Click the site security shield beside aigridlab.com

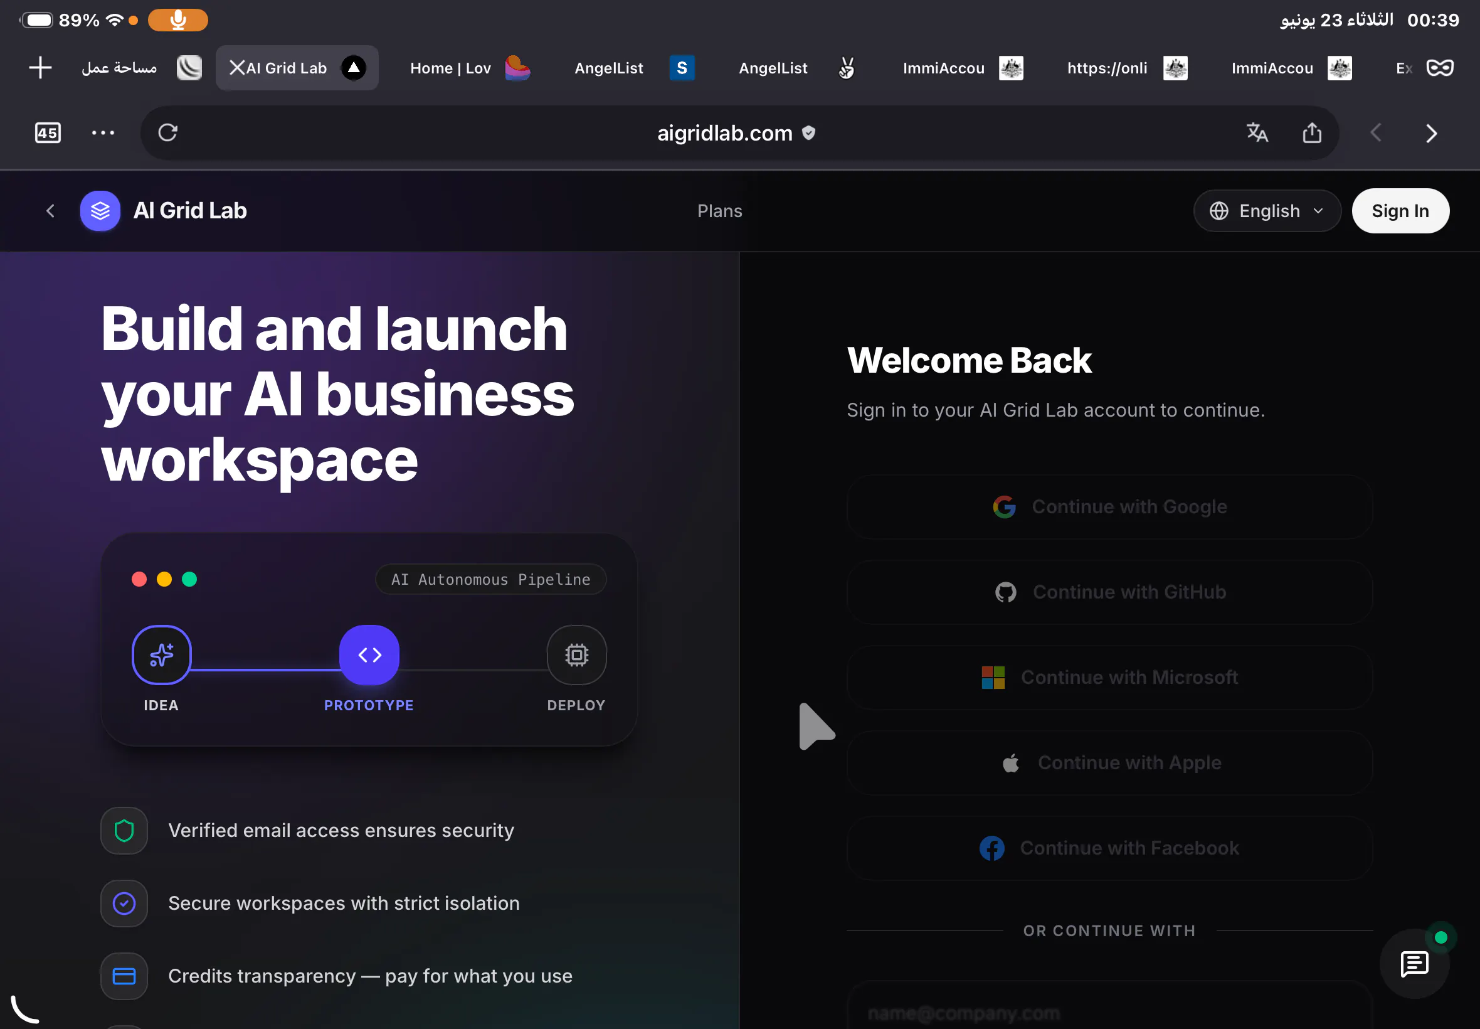(808, 133)
